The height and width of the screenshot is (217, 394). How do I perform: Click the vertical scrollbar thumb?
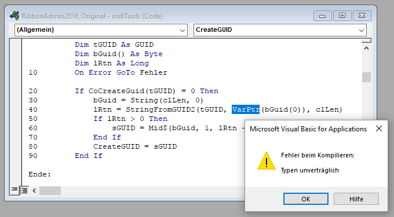tap(366, 78)
